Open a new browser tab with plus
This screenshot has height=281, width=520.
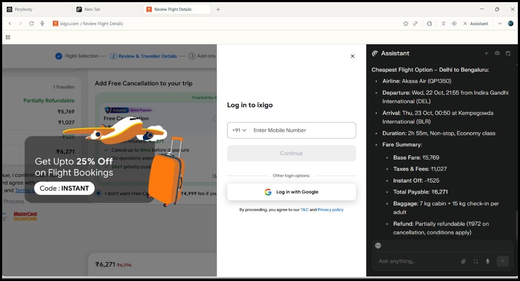pos(218,9)
